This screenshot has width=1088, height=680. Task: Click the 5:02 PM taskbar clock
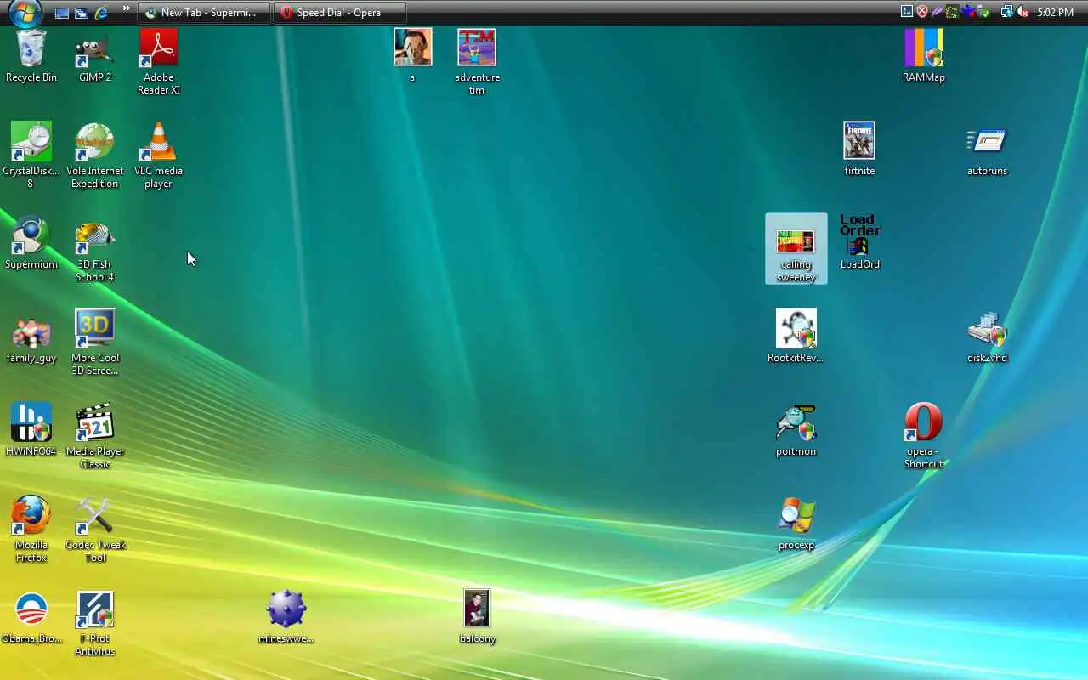(x=1056, y=13)
